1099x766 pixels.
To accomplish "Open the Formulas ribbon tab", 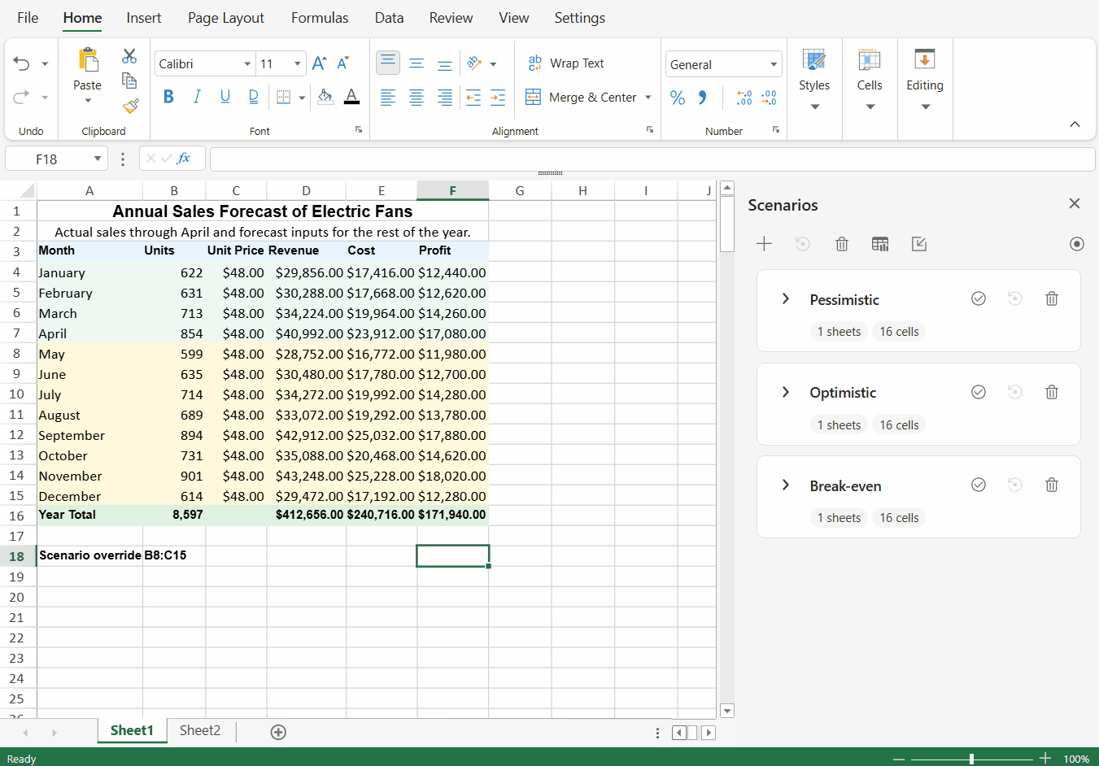I will pos(320,18).
